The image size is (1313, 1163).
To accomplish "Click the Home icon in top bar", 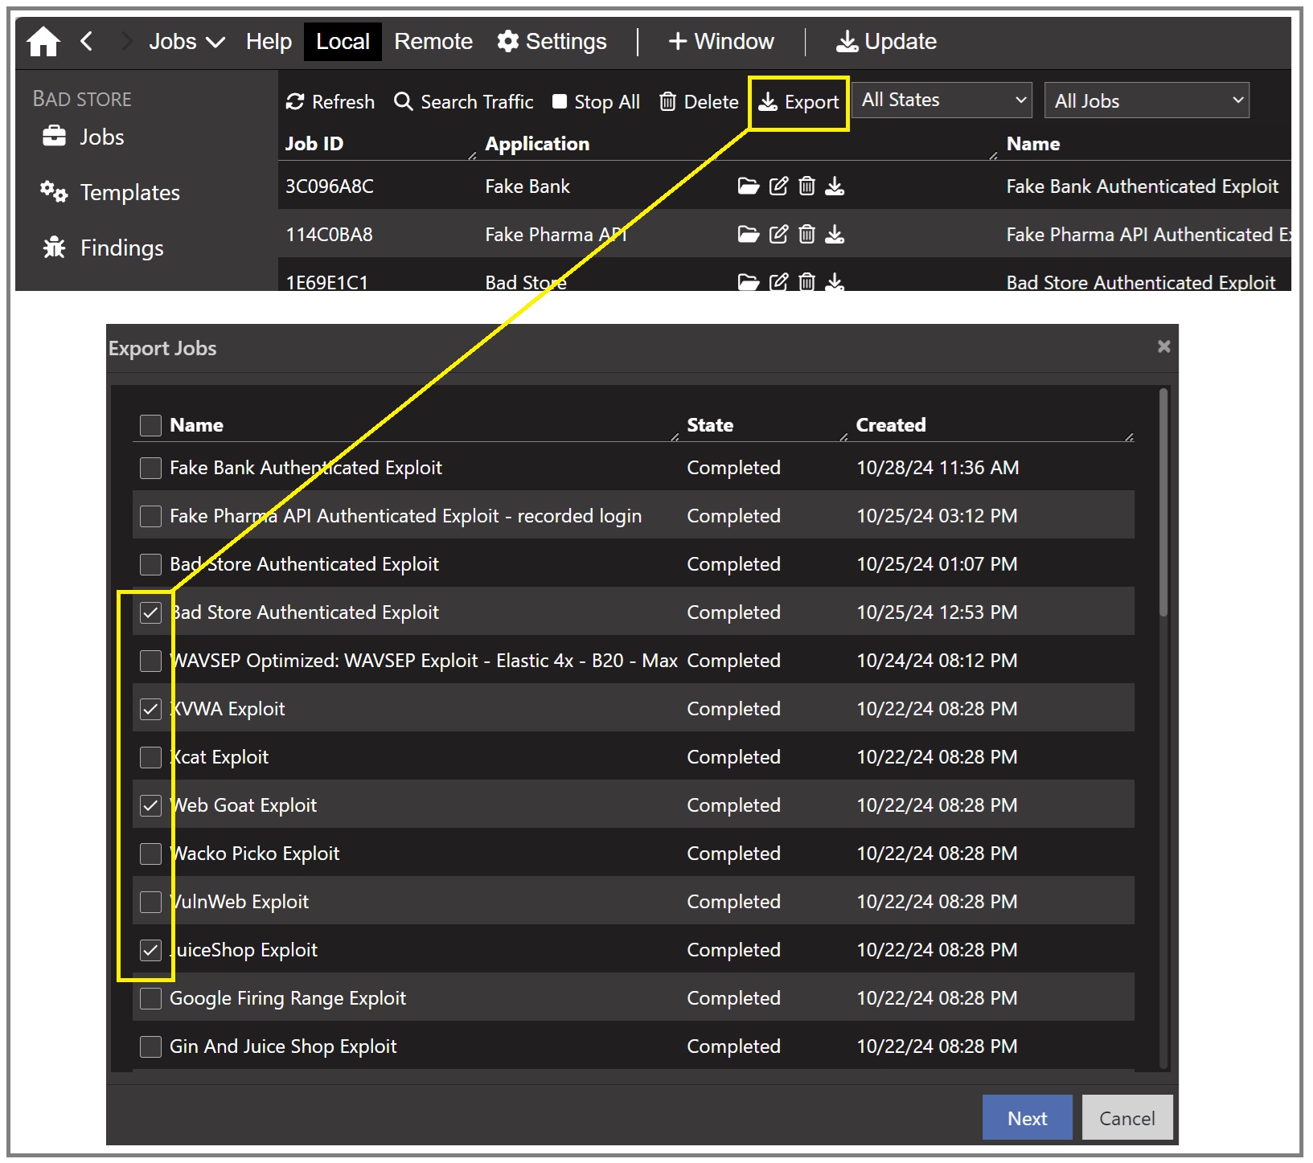I will click(43, 42).
